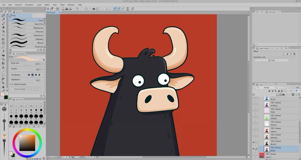Expand the Adjust by speed options
Viewport: 301px width, 160px height.
[10, 84]
